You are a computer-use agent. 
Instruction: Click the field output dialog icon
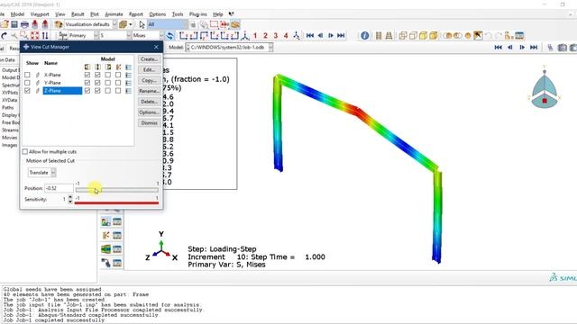pos(63,36)
